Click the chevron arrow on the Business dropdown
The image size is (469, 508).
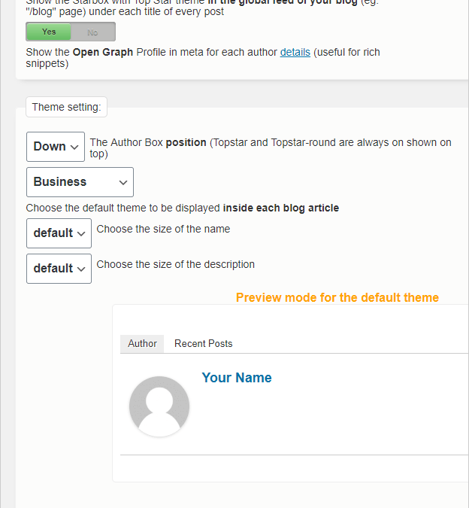pyautogui.click(x=123, y=182)
